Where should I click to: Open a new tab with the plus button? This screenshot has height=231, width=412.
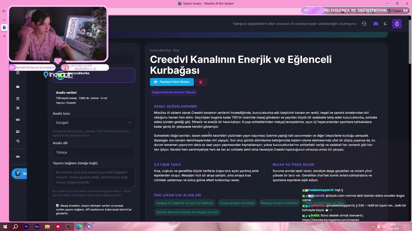4,36
